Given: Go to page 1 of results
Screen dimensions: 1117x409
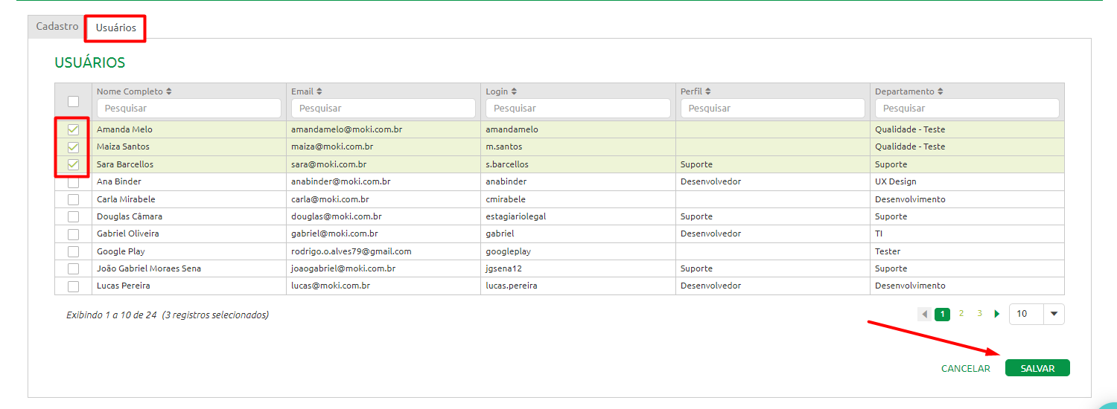Looking at the screenshot, I should pos(942,314).
